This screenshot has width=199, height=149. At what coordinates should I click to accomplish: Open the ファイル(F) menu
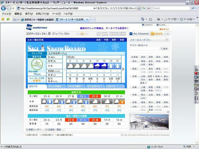tap(6, 14)
